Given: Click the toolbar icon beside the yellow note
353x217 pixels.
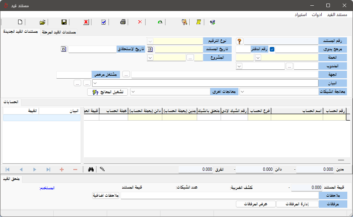Looking at the screenshot, I should (x=184, y=22).
